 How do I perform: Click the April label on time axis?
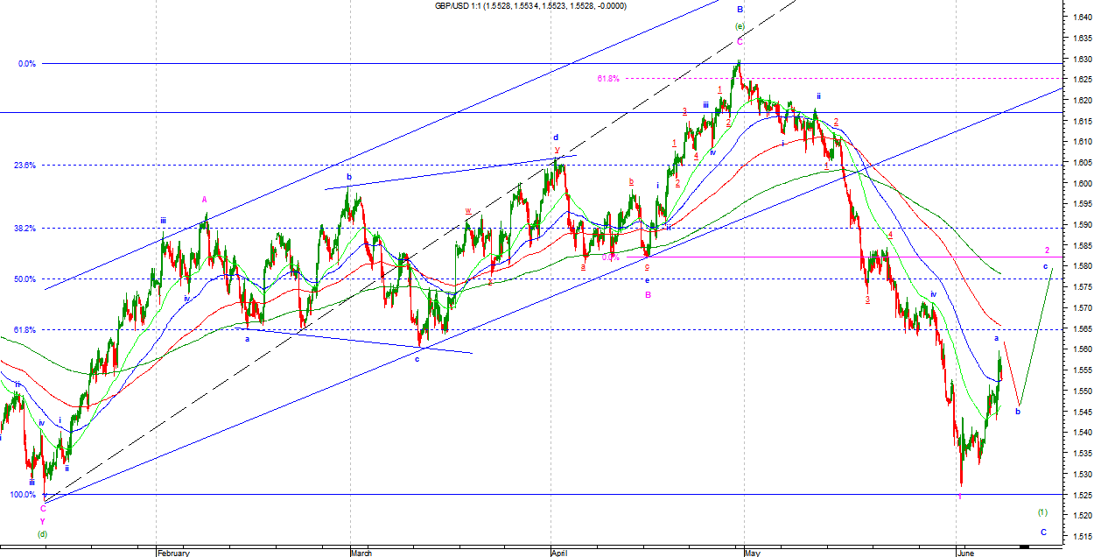pyautogui.click(x=561, y=553)
